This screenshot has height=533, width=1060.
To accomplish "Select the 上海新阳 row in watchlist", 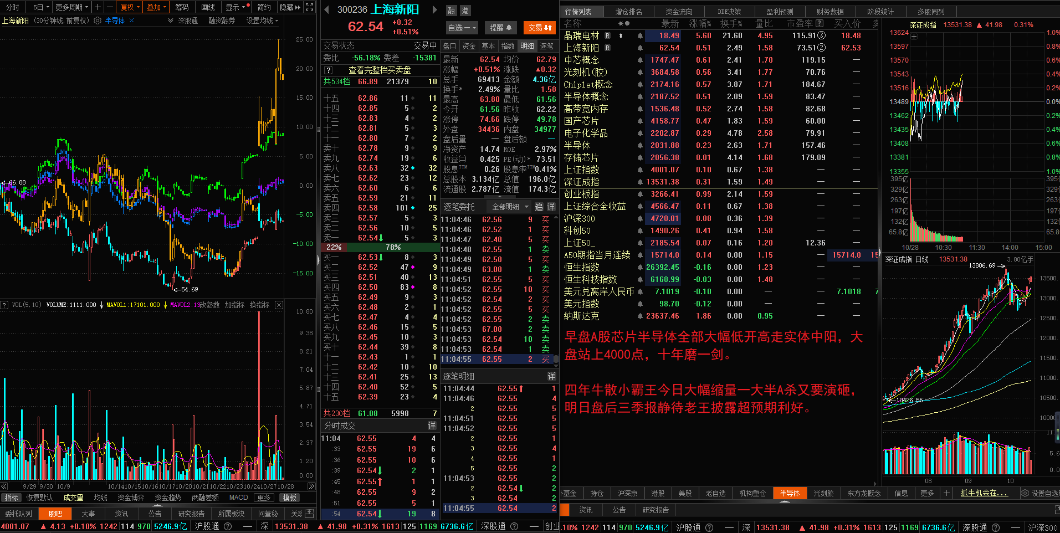I will click(x=719, y=48).
